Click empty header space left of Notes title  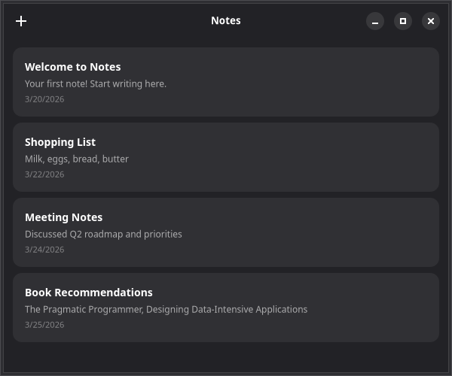[113, 21]
